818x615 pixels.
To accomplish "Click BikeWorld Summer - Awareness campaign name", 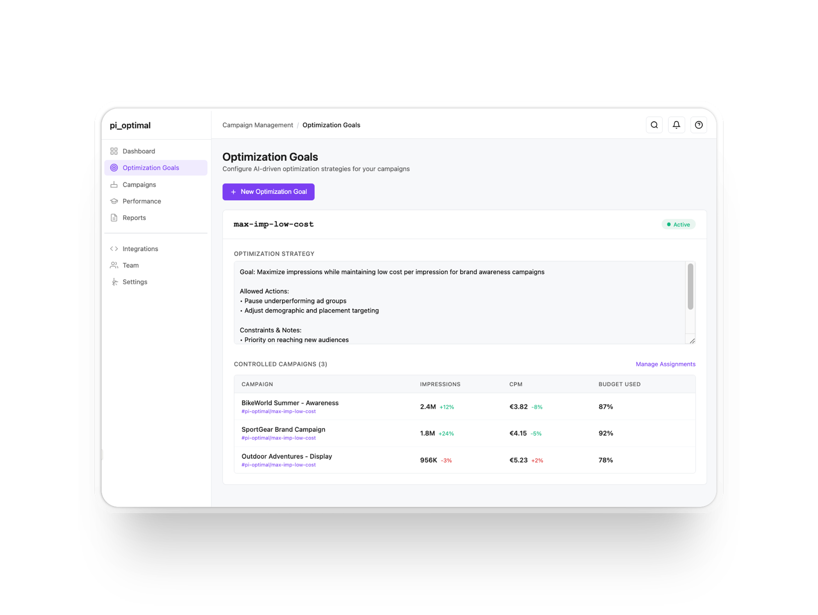I will [x=290, y=403].
